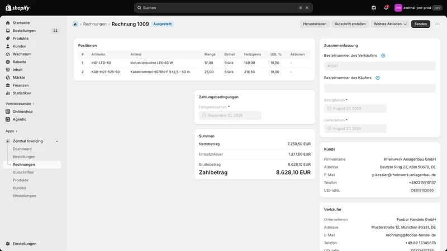Viewport: 447px width, 251px height.
Task: Click the Nettobetrag value 7.250,50 EUR
Action: (299, 144)
